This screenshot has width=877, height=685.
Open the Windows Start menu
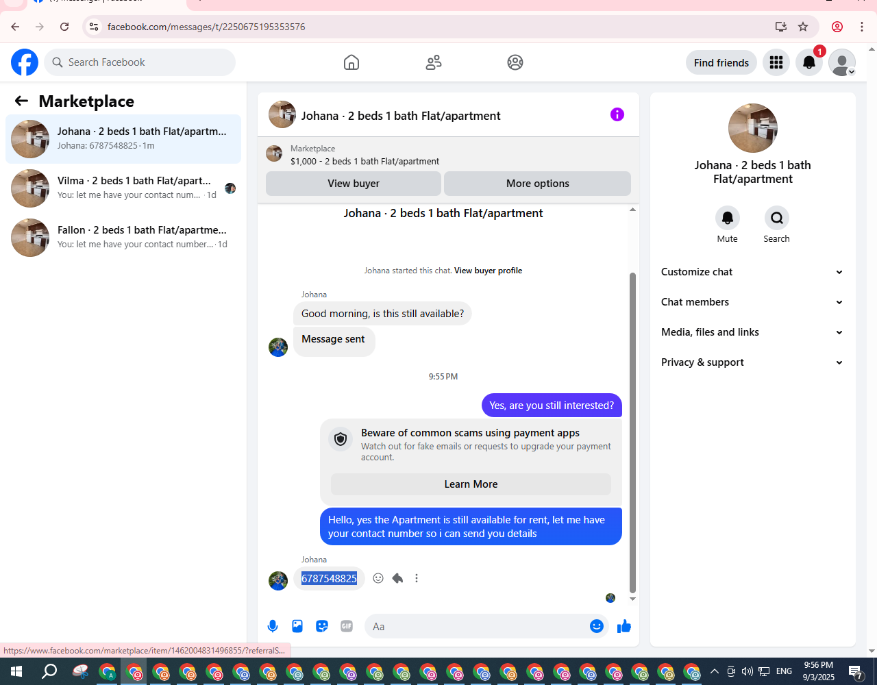point(16,671)
